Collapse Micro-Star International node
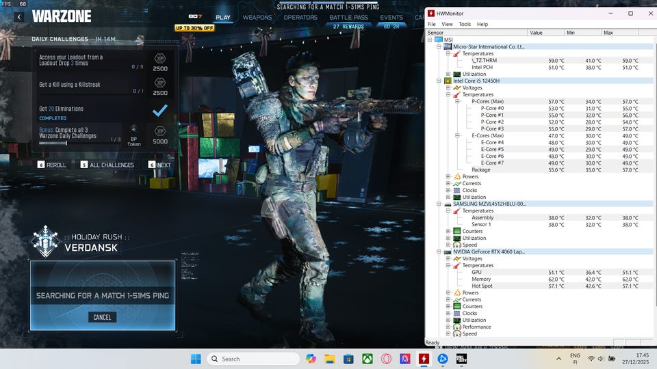The width and height of the screenshot is (657, 369). pyautogui.click(x=439, y=47)
